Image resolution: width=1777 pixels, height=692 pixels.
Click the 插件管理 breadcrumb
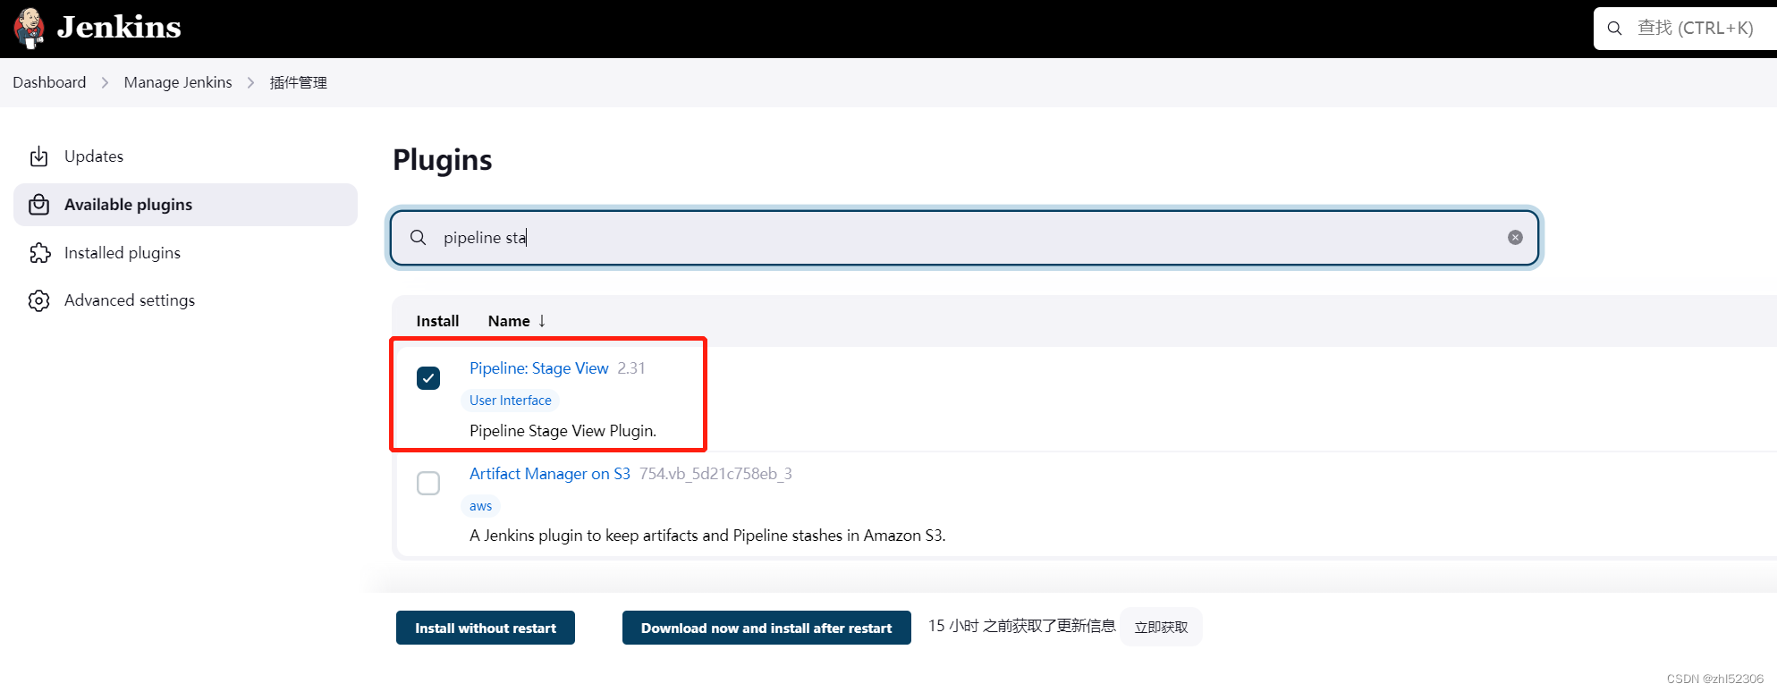[x=299, y=82]
